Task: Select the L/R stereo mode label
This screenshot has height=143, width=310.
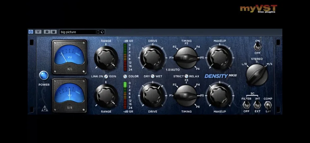Action: tap(244, 64)
